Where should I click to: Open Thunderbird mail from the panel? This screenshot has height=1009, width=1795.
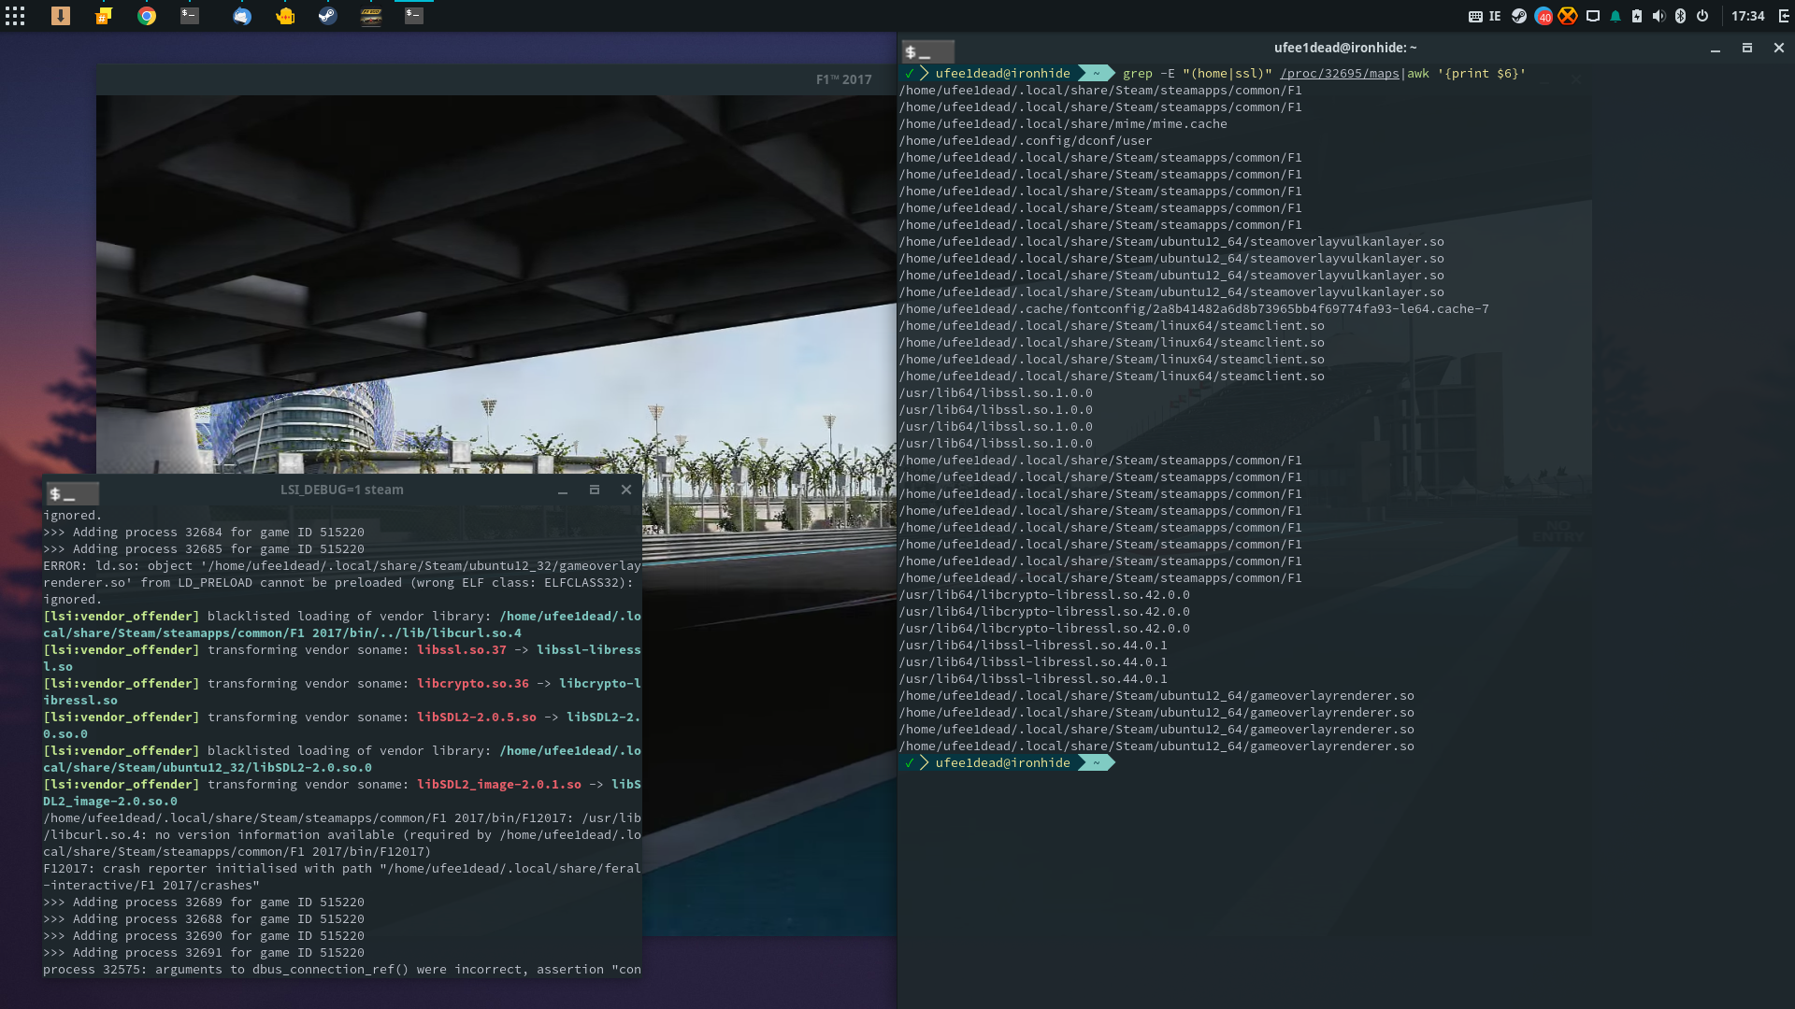(x=242, y=16)
